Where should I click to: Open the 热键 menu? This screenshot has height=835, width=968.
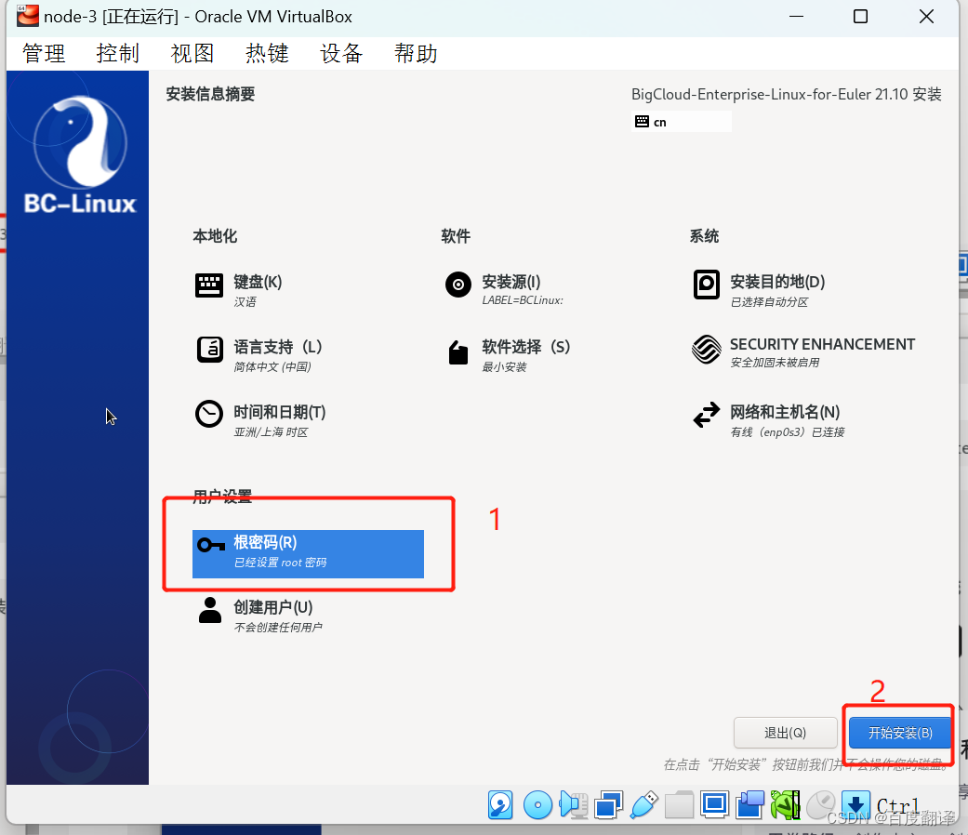coord(267,54)
